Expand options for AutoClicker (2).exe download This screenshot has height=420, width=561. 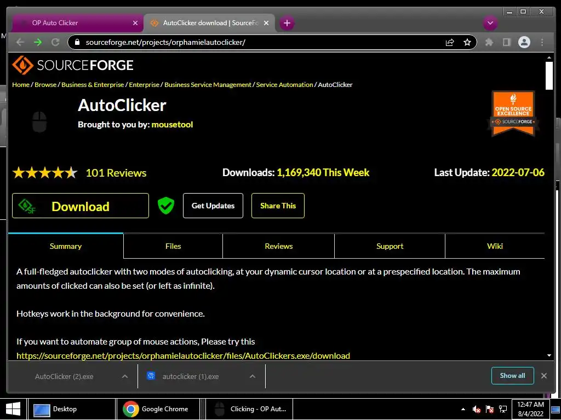click(x=125, y=376)
